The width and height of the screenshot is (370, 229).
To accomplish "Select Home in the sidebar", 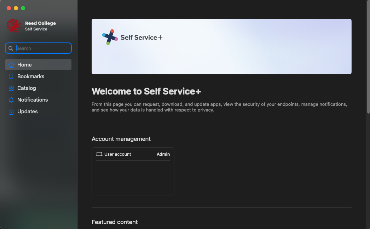I will tap(24, 64).
